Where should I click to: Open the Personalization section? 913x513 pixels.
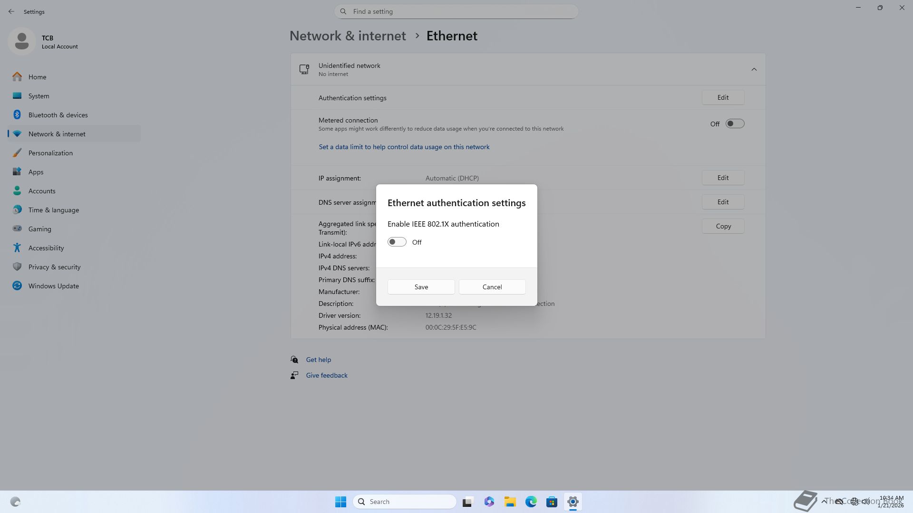tap(50, 153)
